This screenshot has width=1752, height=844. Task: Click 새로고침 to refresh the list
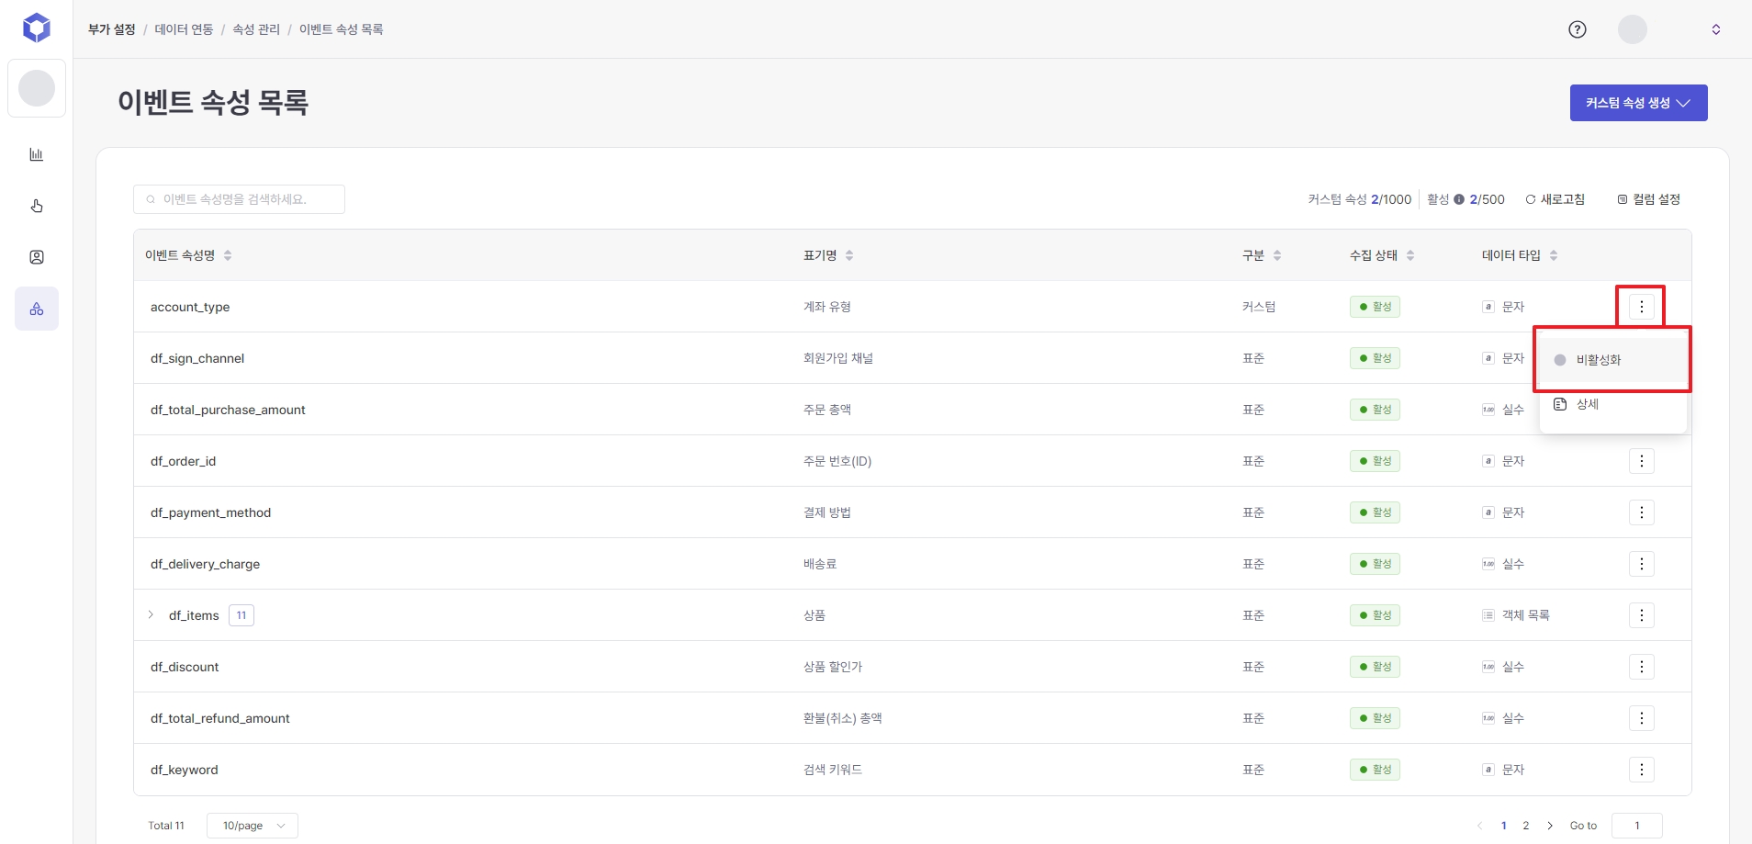click(1555, 199)
